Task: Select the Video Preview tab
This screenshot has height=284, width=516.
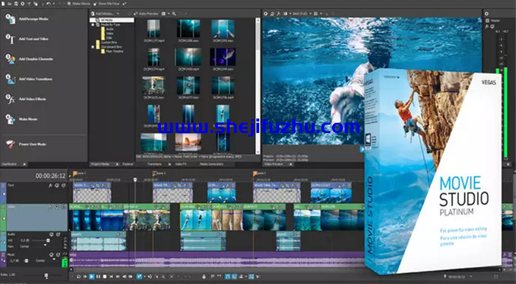Action: tap(274, 164)
